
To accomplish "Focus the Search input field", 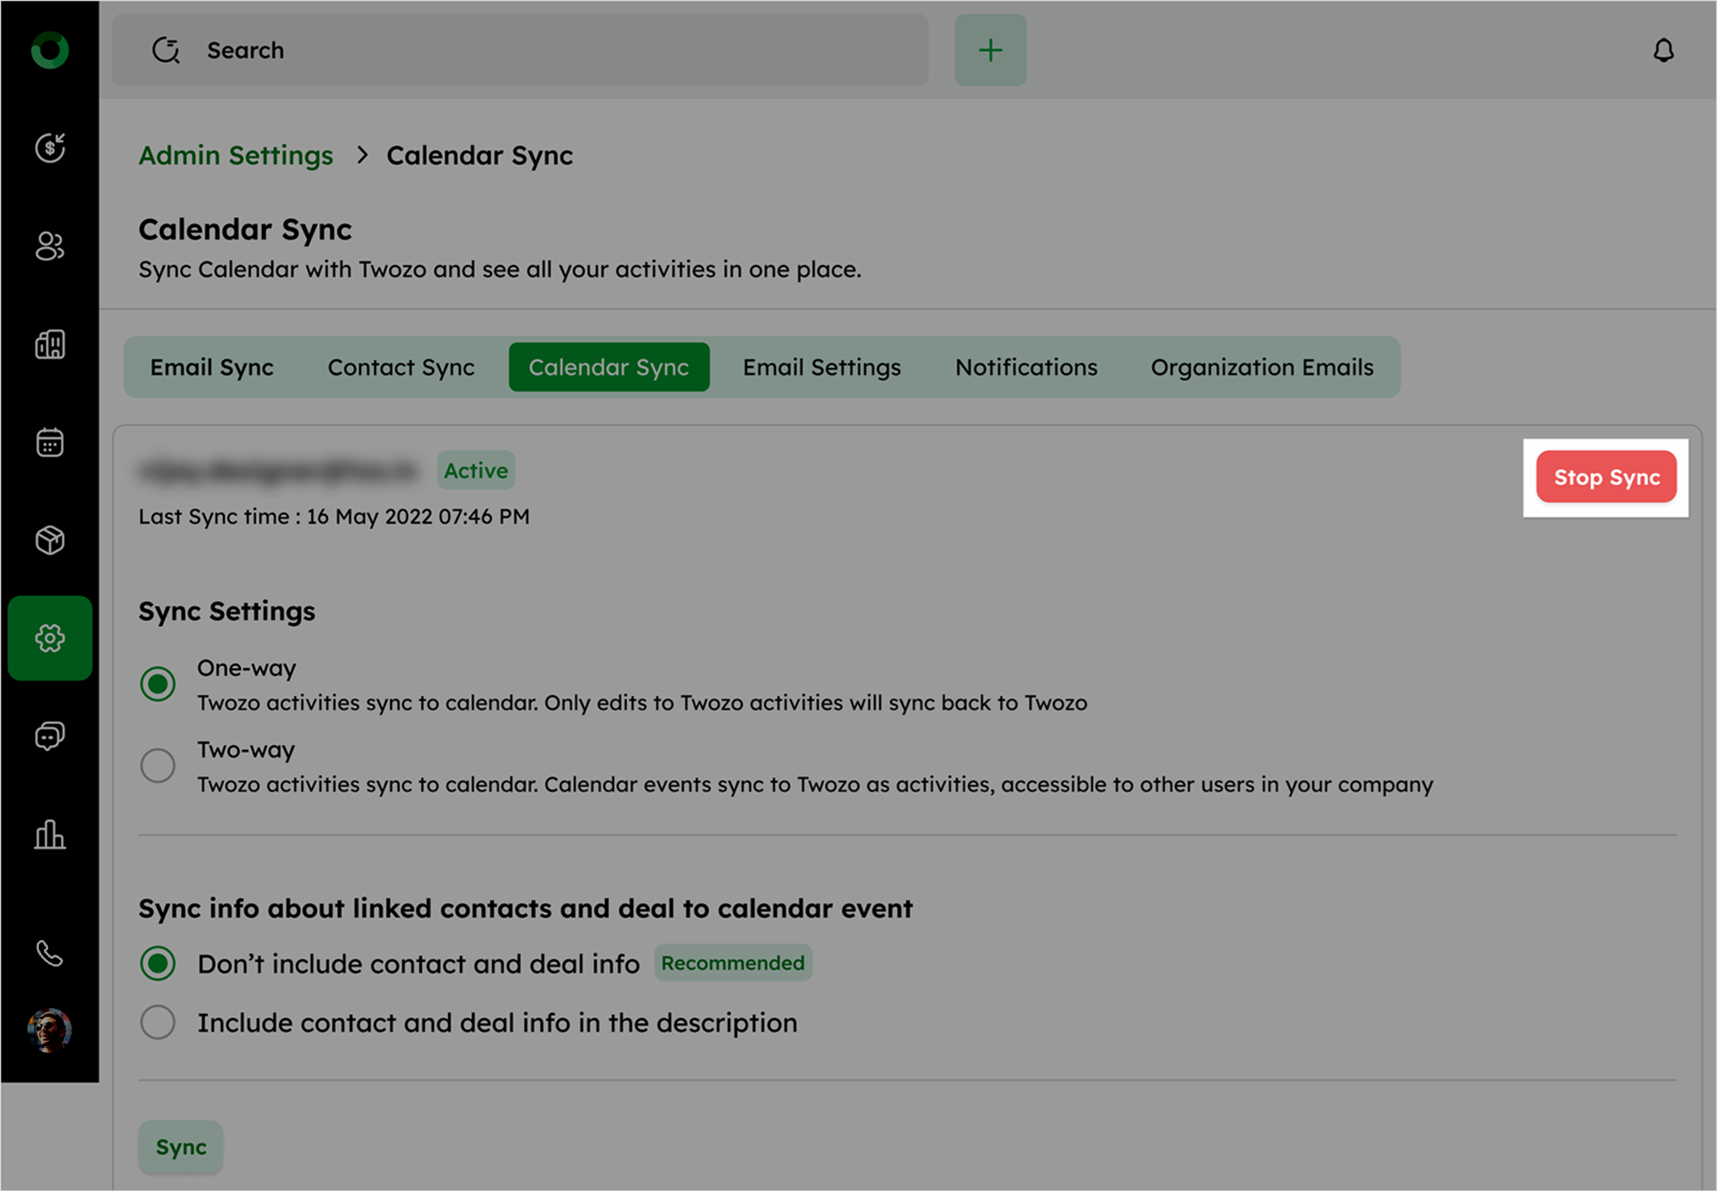I will [x=522, y=51].
